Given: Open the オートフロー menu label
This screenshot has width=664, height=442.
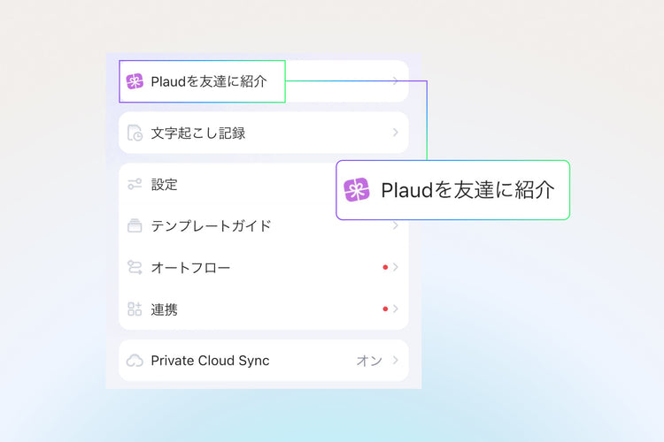Looking at the screenshot, I should [190, 267].
